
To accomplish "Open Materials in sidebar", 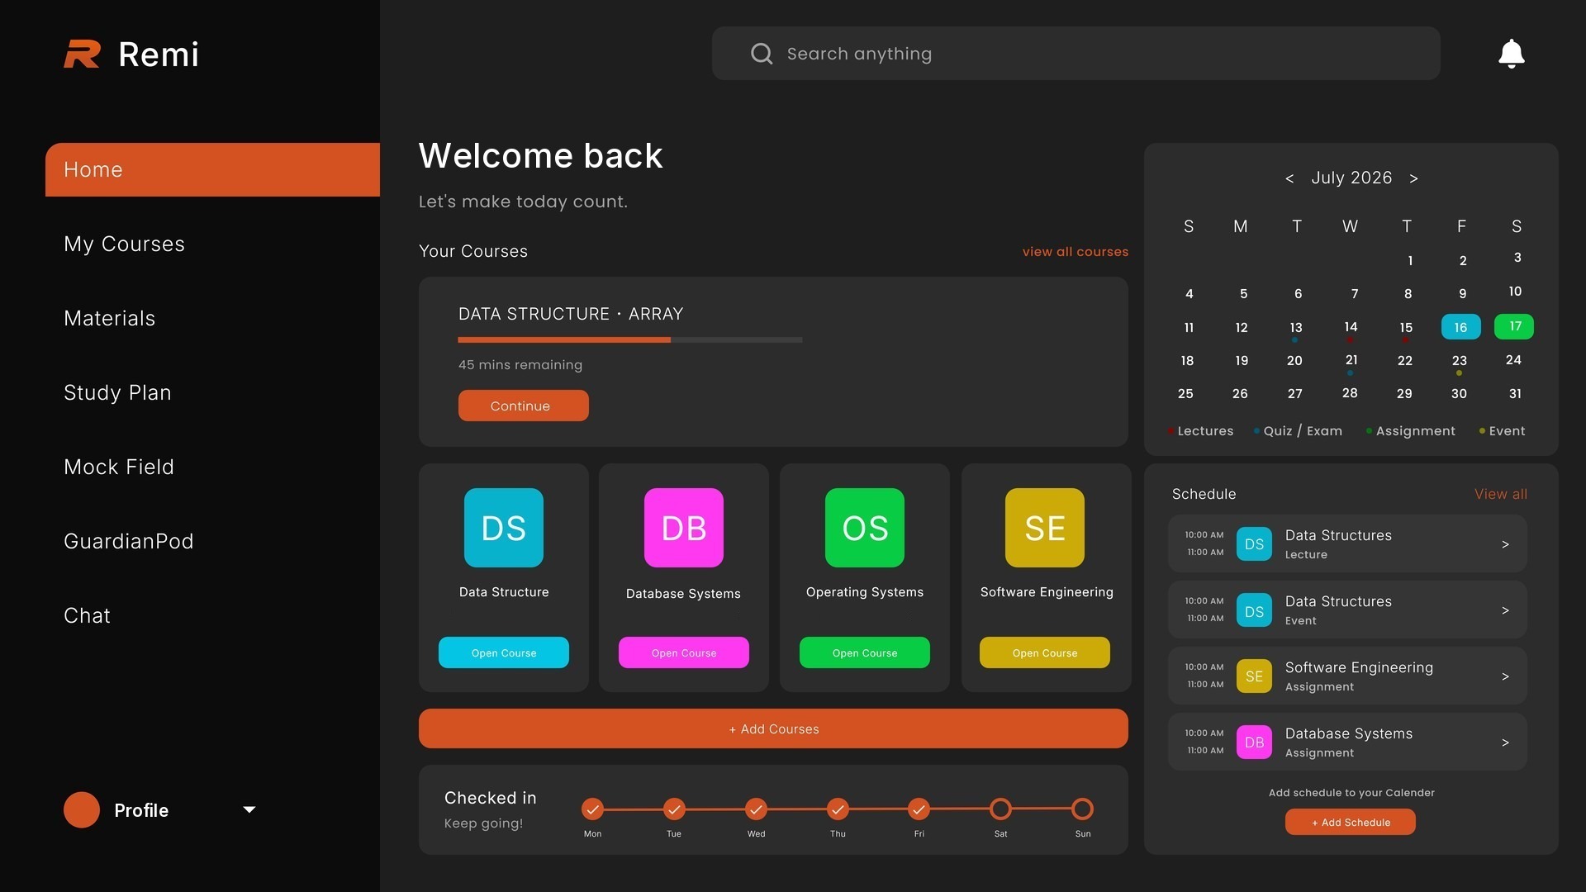I will point(109,318).
